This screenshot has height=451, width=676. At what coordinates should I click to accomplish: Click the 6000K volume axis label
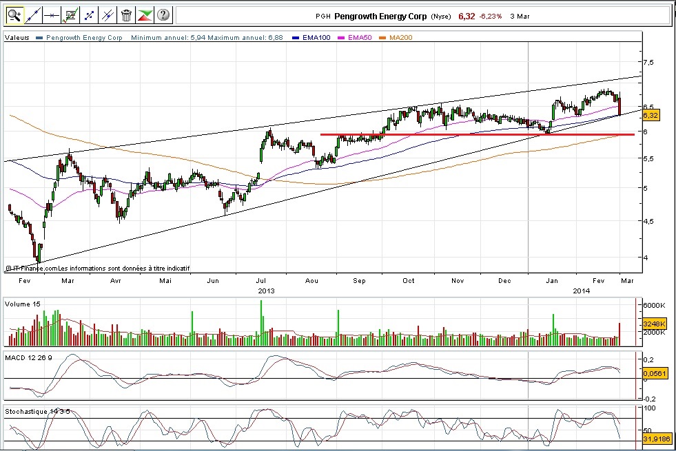(655, 306)
